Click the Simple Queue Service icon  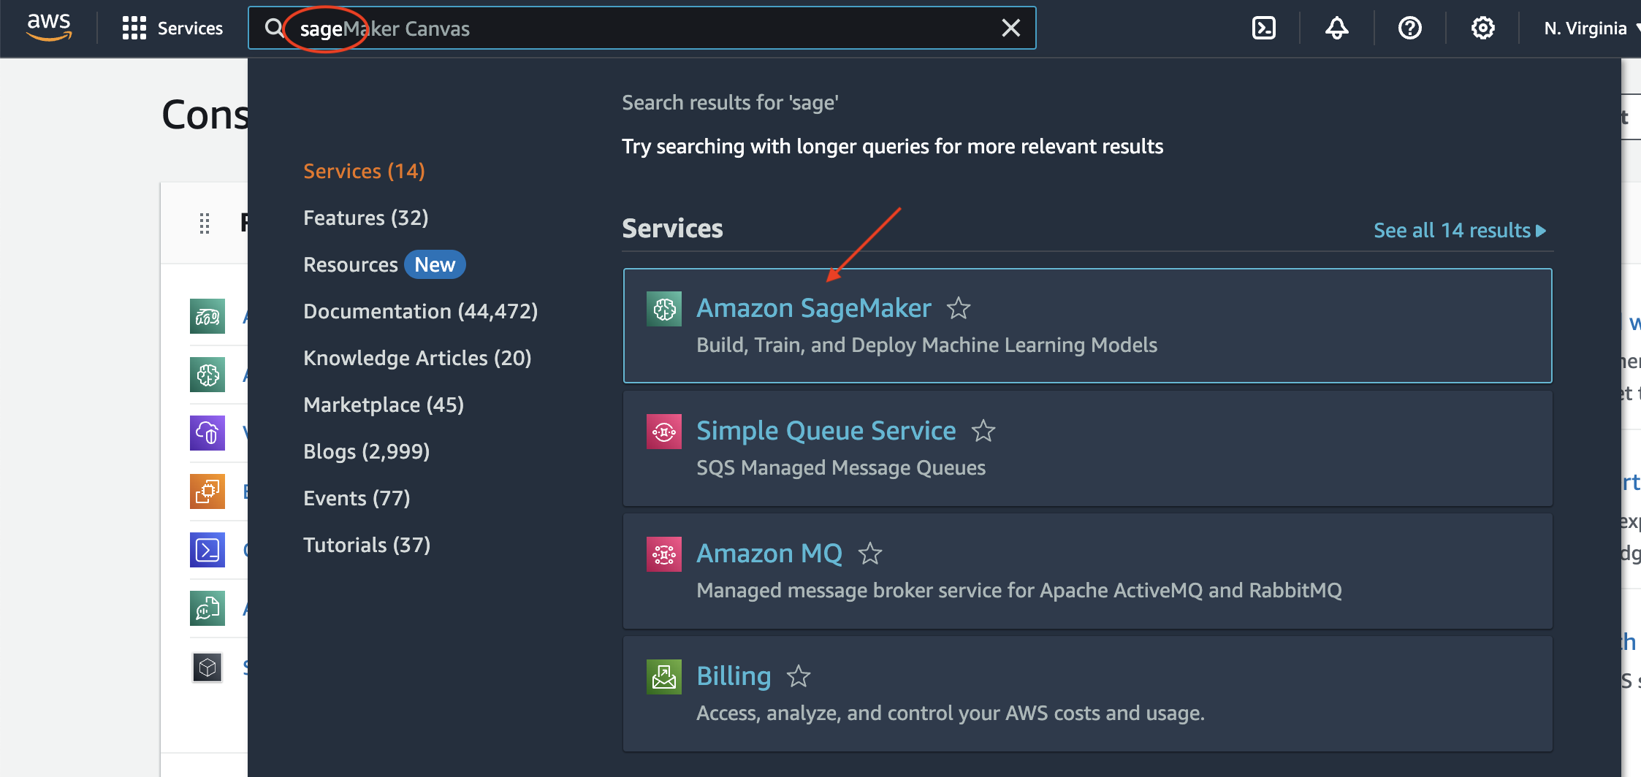(663, 431)
